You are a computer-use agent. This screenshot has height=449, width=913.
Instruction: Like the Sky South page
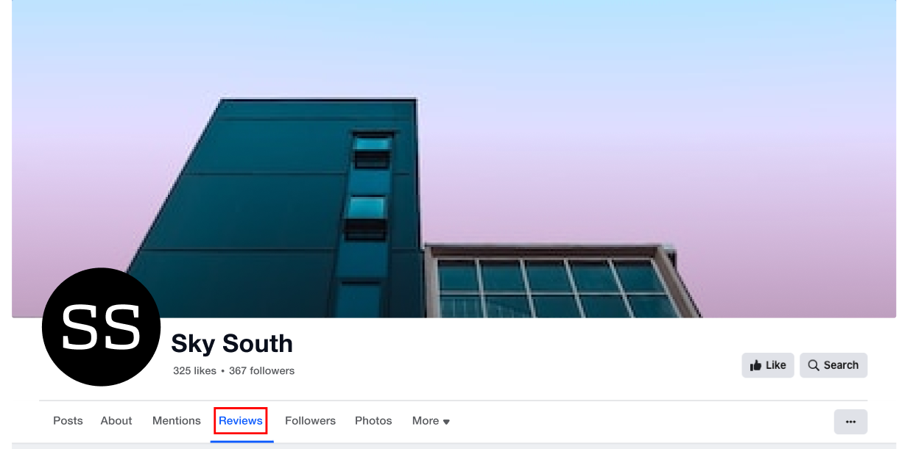[x=768, y=365]
